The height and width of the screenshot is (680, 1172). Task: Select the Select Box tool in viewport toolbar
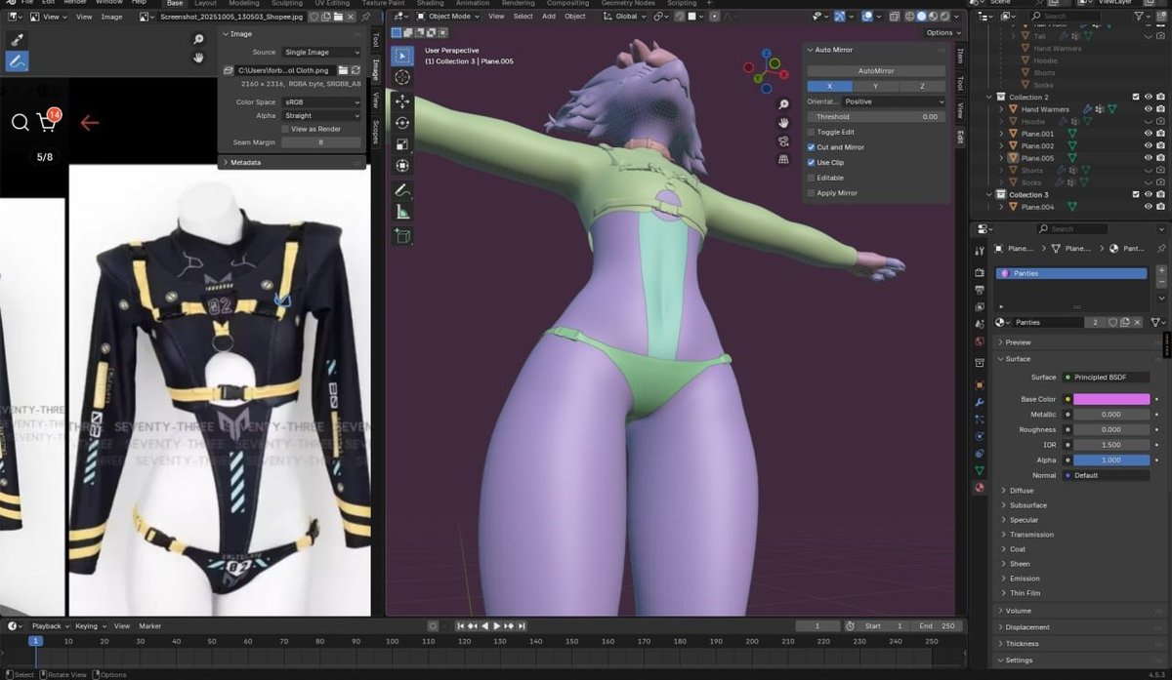(x=402, y=57)
